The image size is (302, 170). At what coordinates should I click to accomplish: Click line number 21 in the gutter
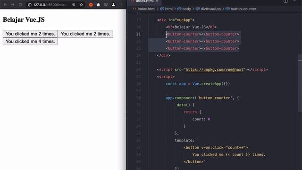point(138,34)
